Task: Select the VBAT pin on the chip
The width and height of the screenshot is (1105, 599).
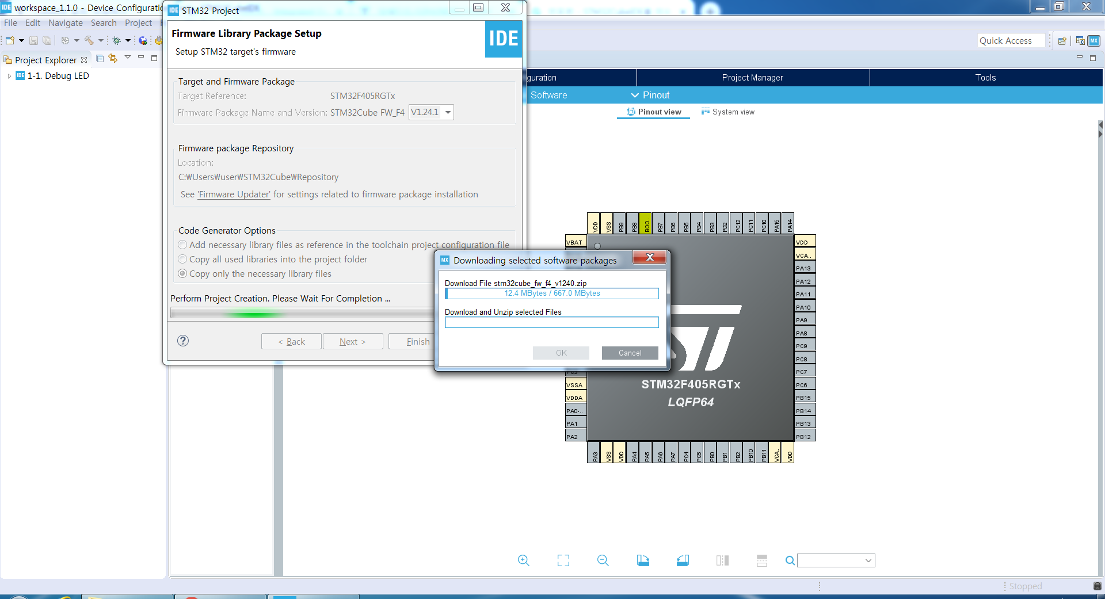Action: [x=576, y=242]
